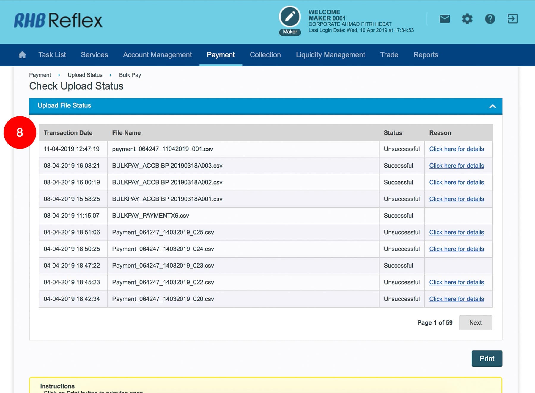Go to home via house icon
The height and width of the screenshot is (393, 535).
pos(22,55)
